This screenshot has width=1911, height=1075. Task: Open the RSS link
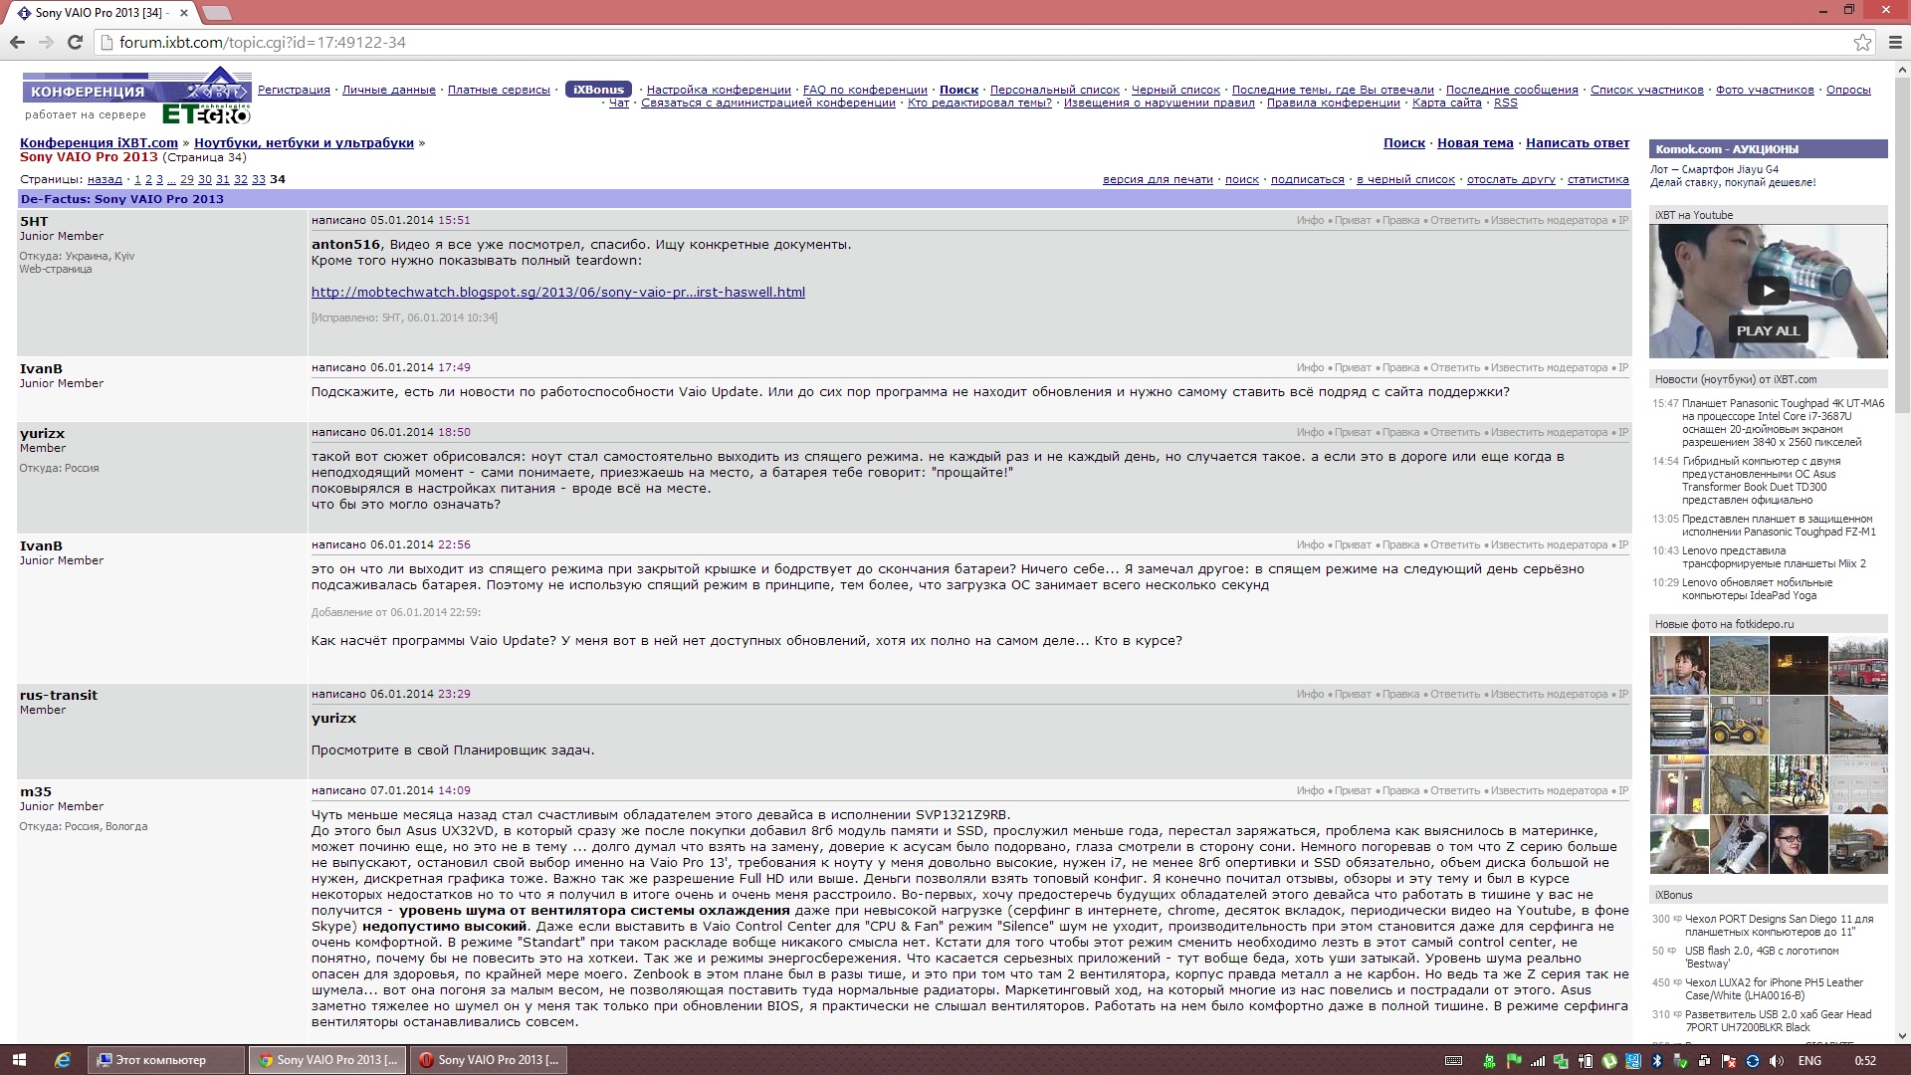1505,103
